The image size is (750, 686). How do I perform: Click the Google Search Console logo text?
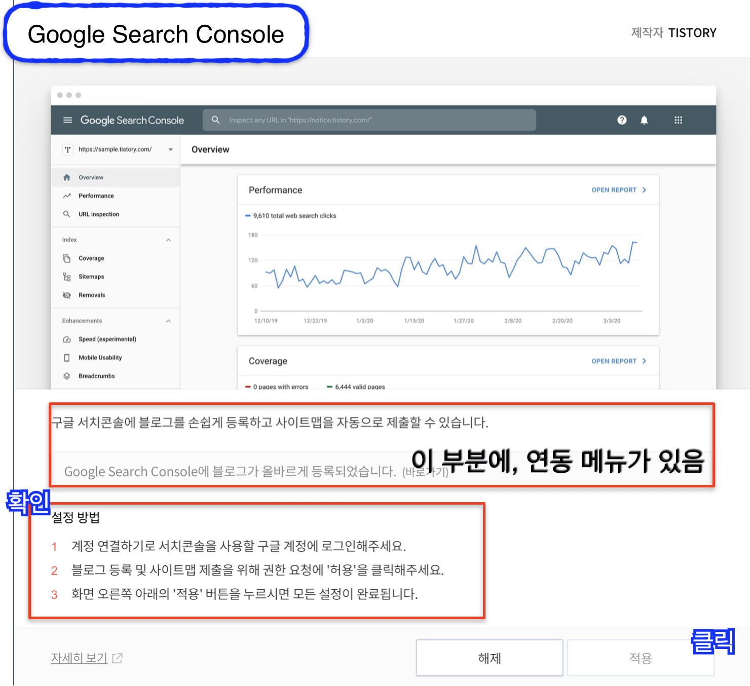(132, 120)
